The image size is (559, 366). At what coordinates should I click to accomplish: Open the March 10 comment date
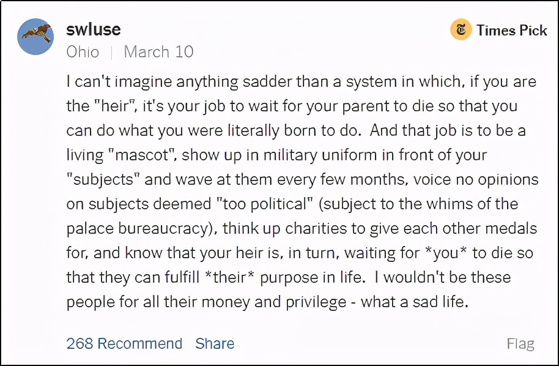(158, 51)
